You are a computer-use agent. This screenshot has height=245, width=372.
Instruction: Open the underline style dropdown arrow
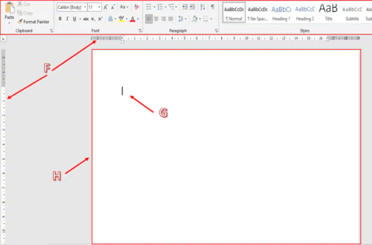80,19
